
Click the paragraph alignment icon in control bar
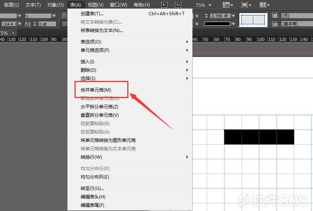point(64,15)
